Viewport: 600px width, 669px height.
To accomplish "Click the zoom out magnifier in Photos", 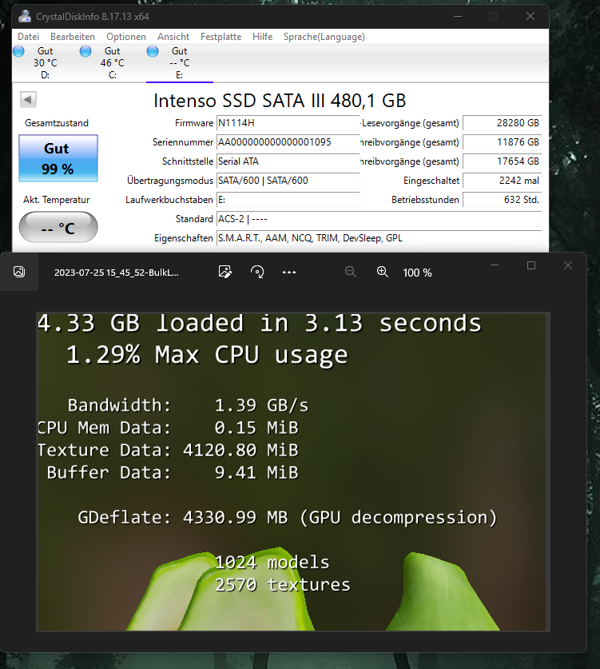I will (351, 272).
